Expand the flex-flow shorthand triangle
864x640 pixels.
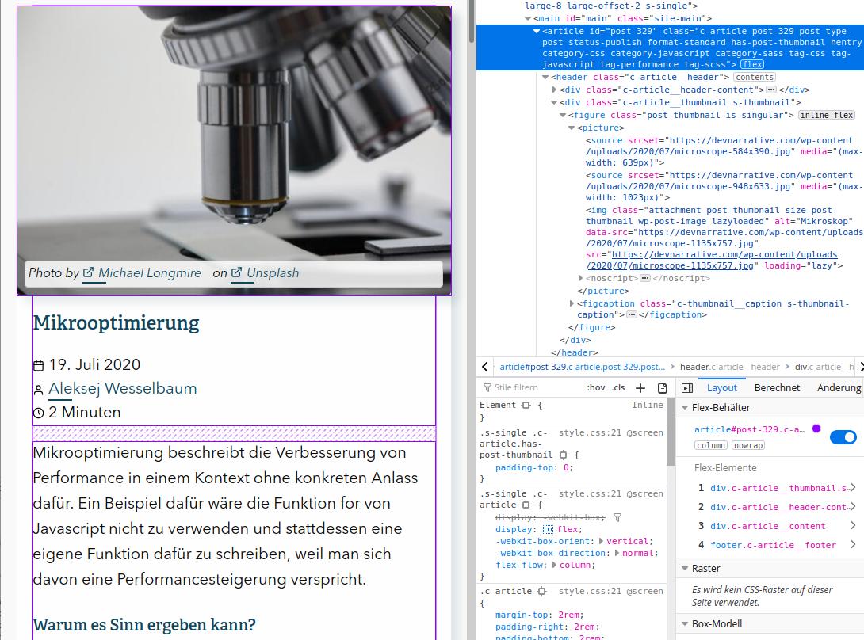(556, 565)
